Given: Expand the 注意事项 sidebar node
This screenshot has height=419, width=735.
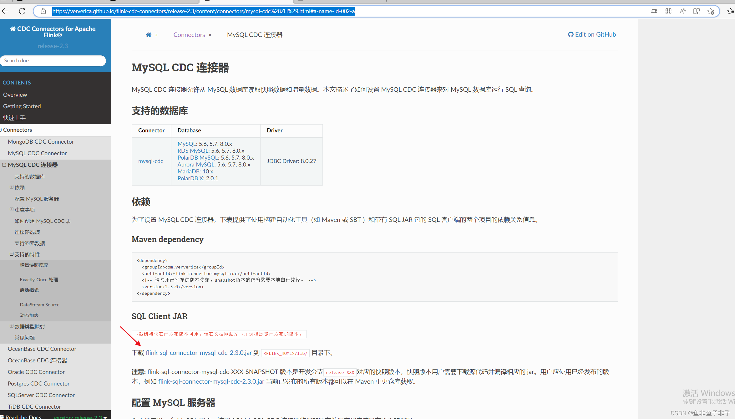Looking at the screenshot, I should coord(12,209).
